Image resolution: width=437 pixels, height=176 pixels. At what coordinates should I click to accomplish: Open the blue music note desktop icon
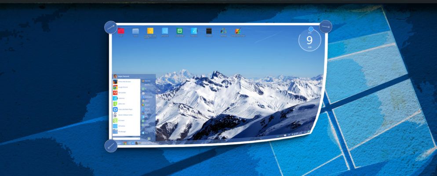pos(194,31)
